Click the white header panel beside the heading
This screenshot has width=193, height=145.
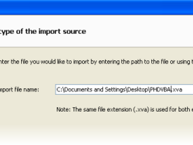[140, 31]
